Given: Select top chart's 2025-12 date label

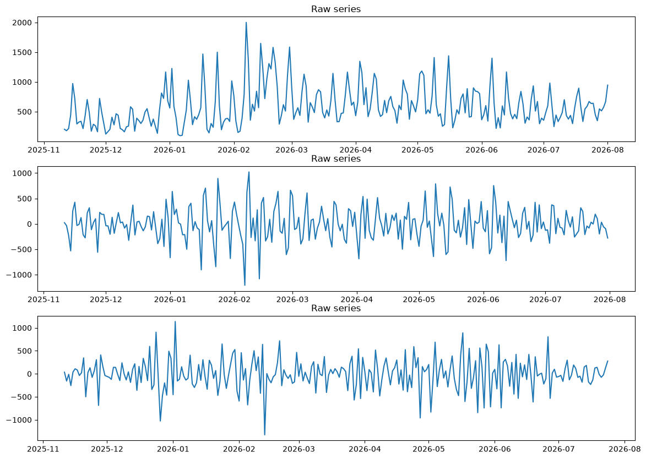Looking at the screenshot, I should (106, 150).
